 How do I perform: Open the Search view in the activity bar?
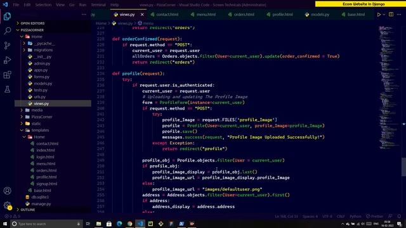pyautogui.click(x=7, y=31)
